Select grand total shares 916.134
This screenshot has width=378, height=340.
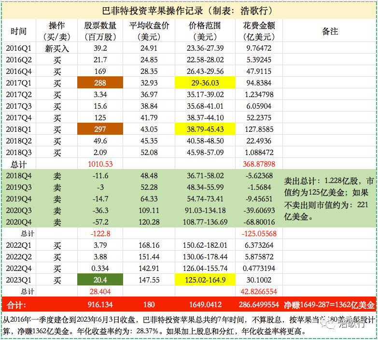(100, 304)
